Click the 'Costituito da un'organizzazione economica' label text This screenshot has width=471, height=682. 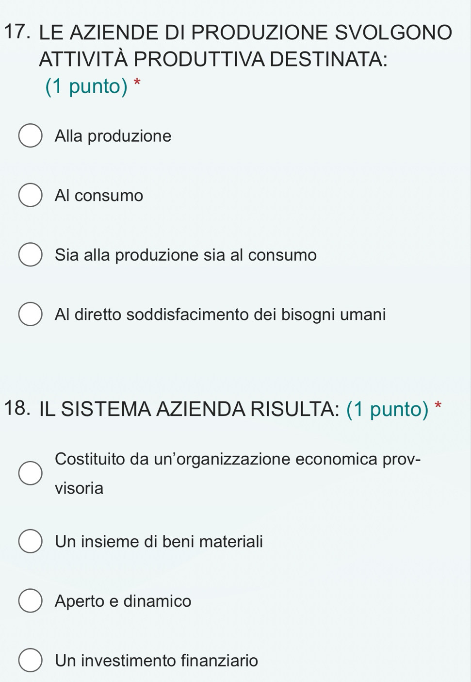click(x=216, y=460)
